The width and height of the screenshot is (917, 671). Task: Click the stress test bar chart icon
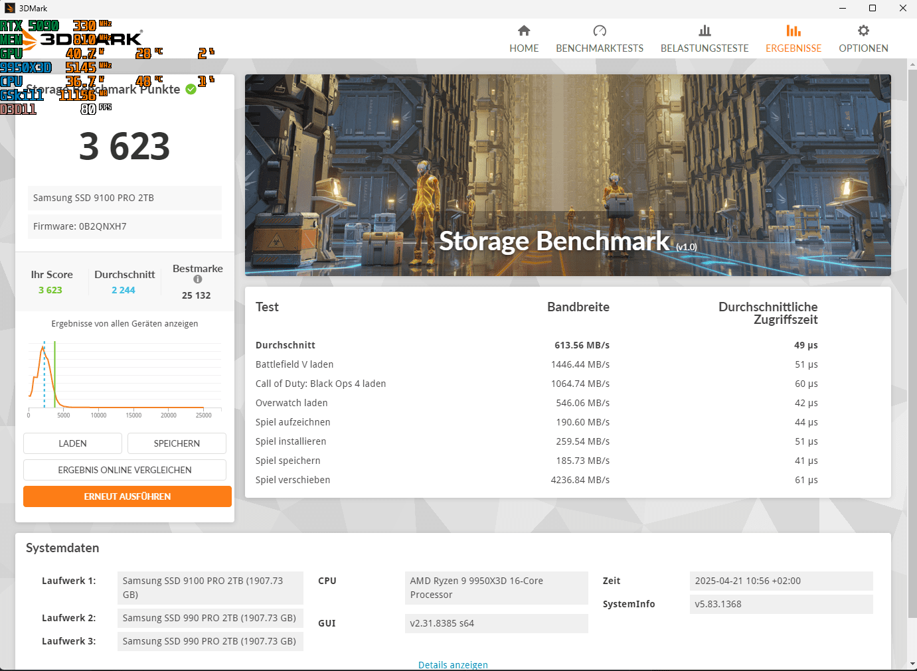pos(705,31)
